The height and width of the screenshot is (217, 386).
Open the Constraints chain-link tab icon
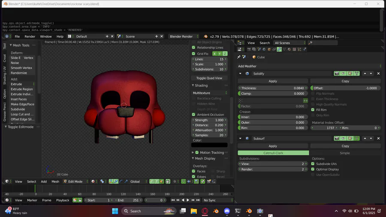tap(274, 49)
